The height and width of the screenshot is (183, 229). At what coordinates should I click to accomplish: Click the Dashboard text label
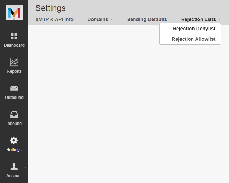tap(14, 45)
